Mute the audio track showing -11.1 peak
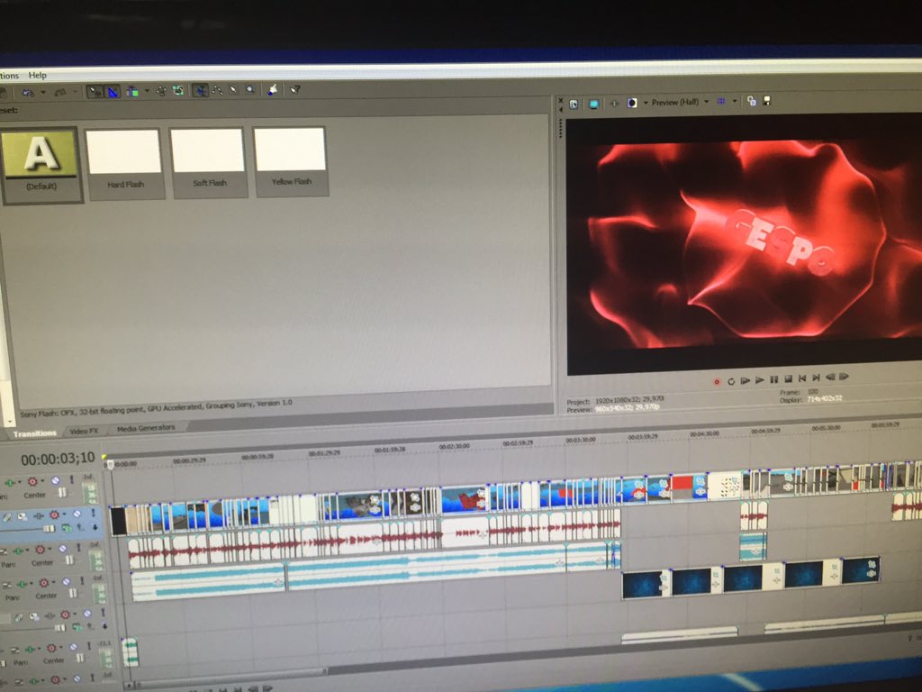The image size is (922, 692). (74, 647)
